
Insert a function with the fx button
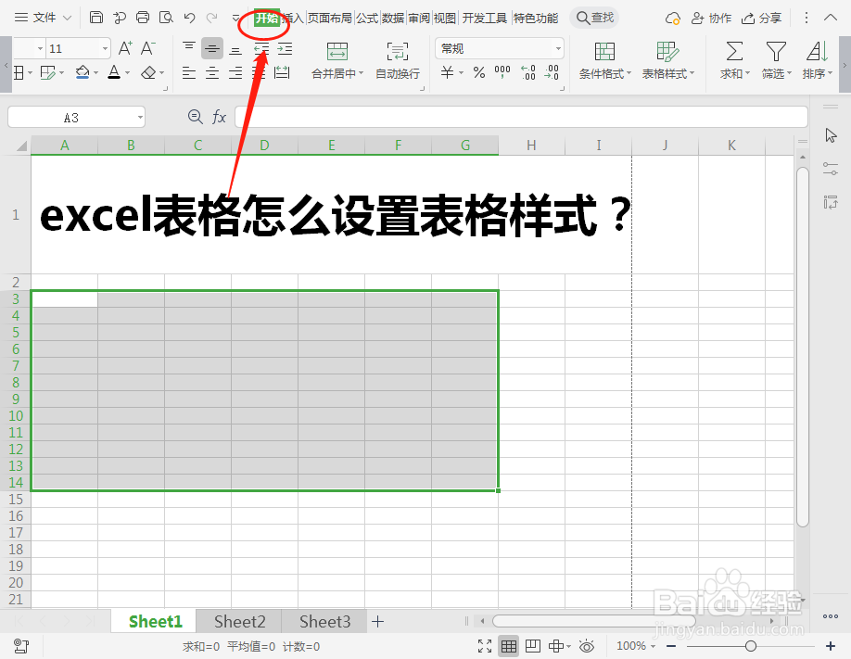[219, 117]
